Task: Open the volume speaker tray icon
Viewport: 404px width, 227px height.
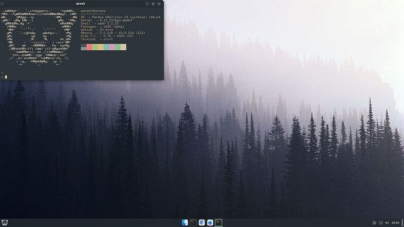Action: (387, 223)
